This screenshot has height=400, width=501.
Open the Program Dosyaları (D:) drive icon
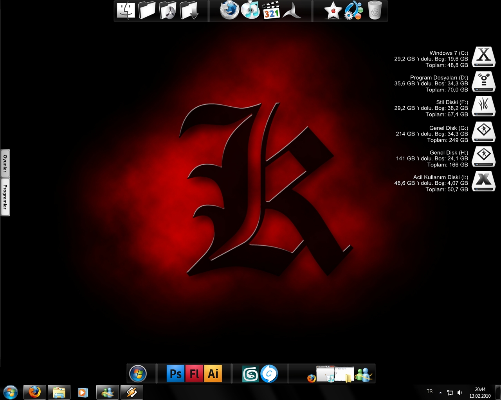click(484, 82)
